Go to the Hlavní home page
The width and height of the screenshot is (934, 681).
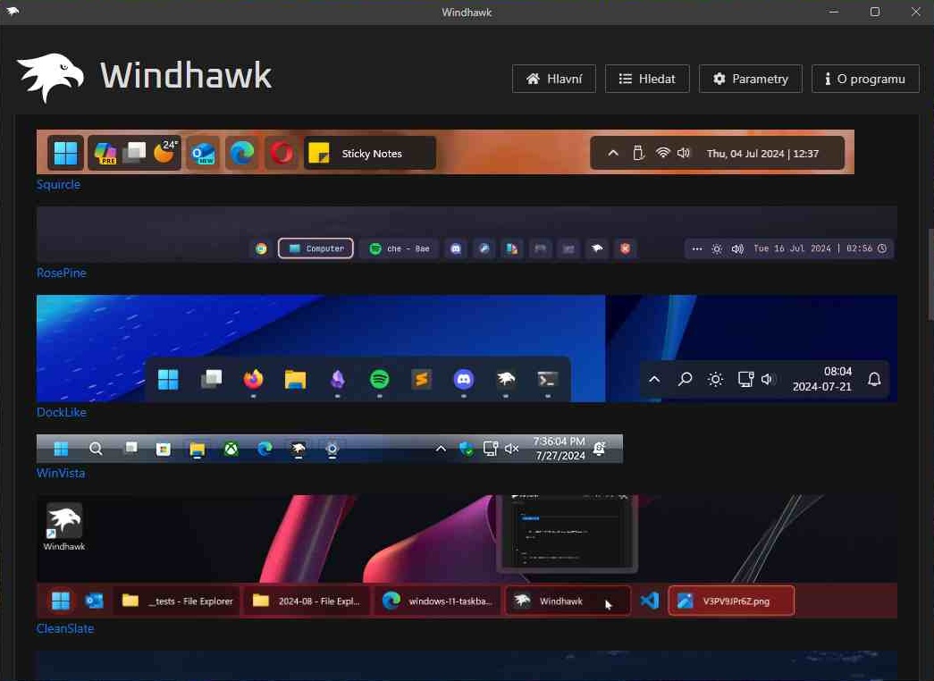tap(554, 79)
